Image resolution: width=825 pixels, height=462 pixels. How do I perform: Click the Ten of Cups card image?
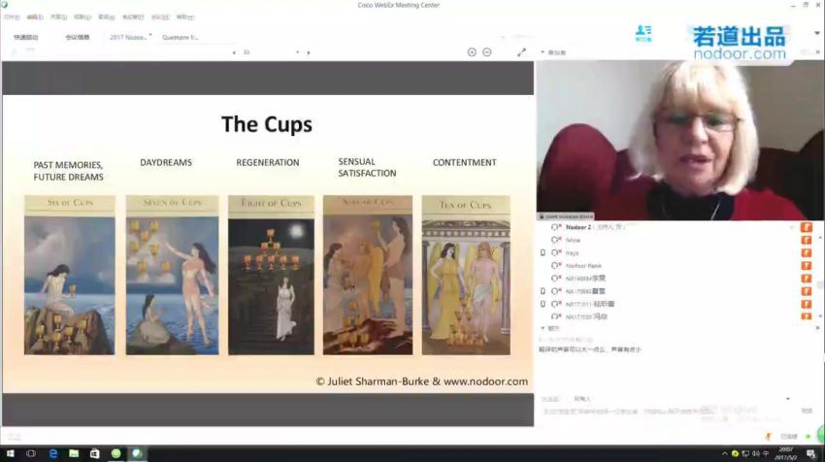coord(466,276)
